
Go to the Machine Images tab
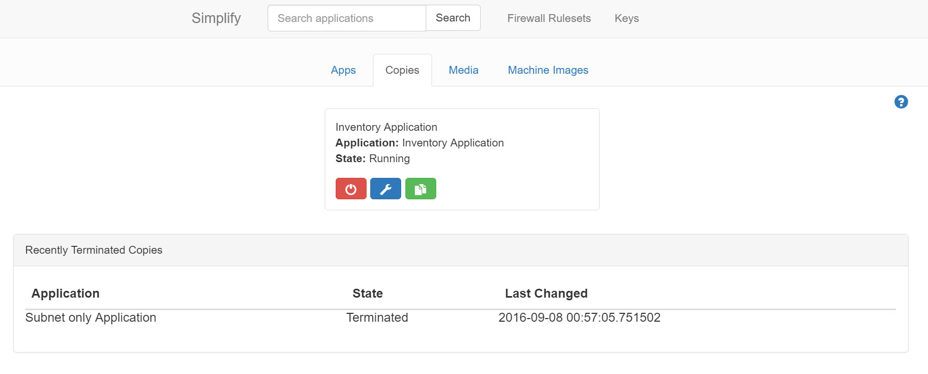coord(548,70)
